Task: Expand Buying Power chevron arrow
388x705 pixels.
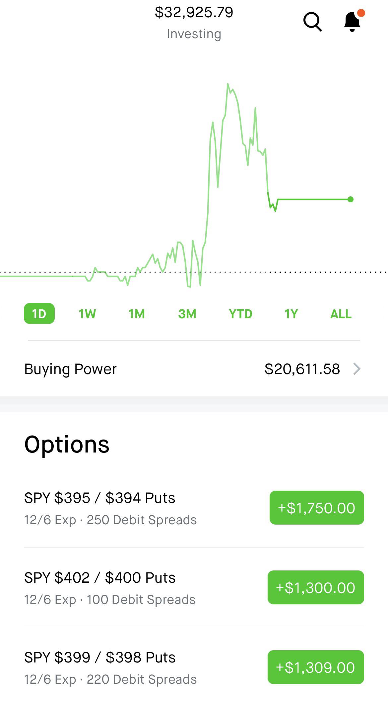Action: [357, 369]
